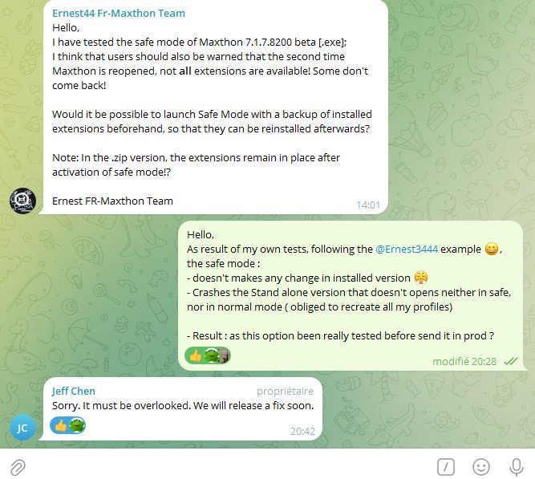Open the bot commands slash icon

tap(446, 467)
